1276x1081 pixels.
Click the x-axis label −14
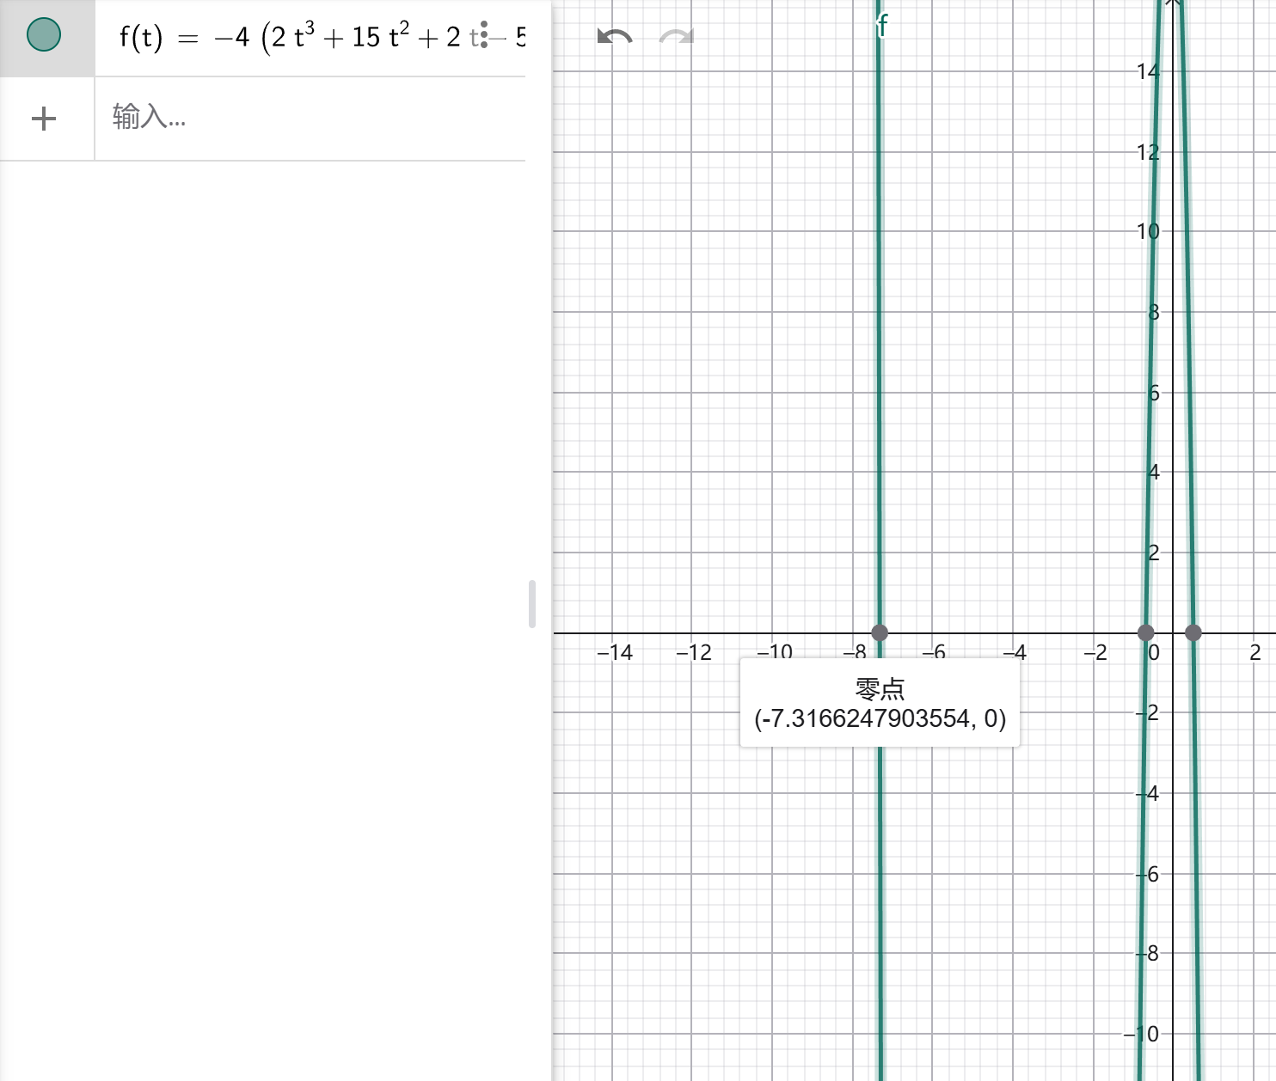click(615, 652)
